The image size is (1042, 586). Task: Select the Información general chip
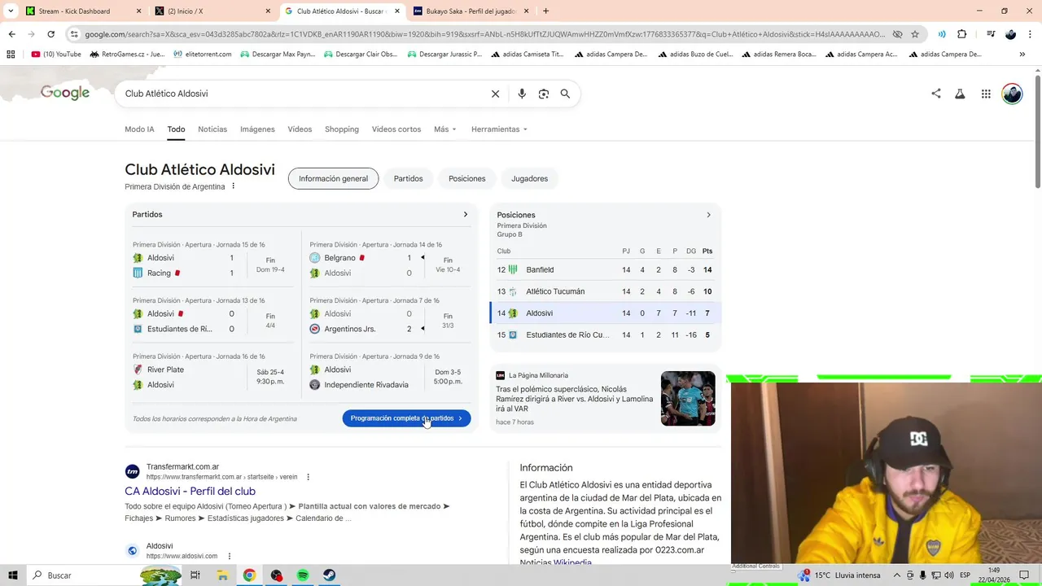(333, 179)
